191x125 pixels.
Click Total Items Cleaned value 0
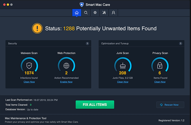coord(31,105)
